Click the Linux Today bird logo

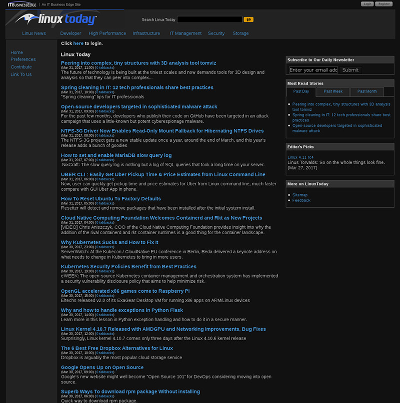(x=55, y=19)
